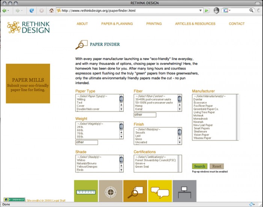Open the Site credits link

pos(33,201)
